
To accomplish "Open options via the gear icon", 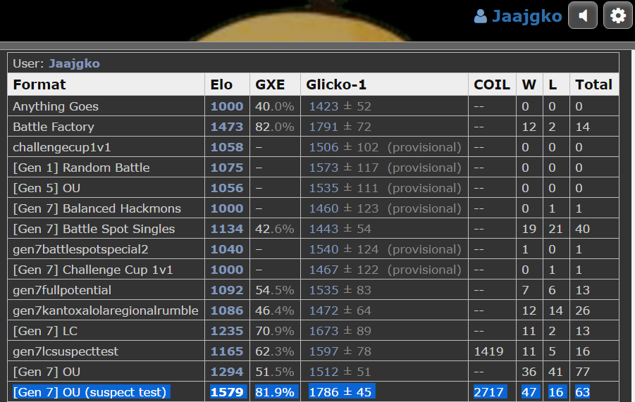I will pyautogui.click(x=618, y=15).
